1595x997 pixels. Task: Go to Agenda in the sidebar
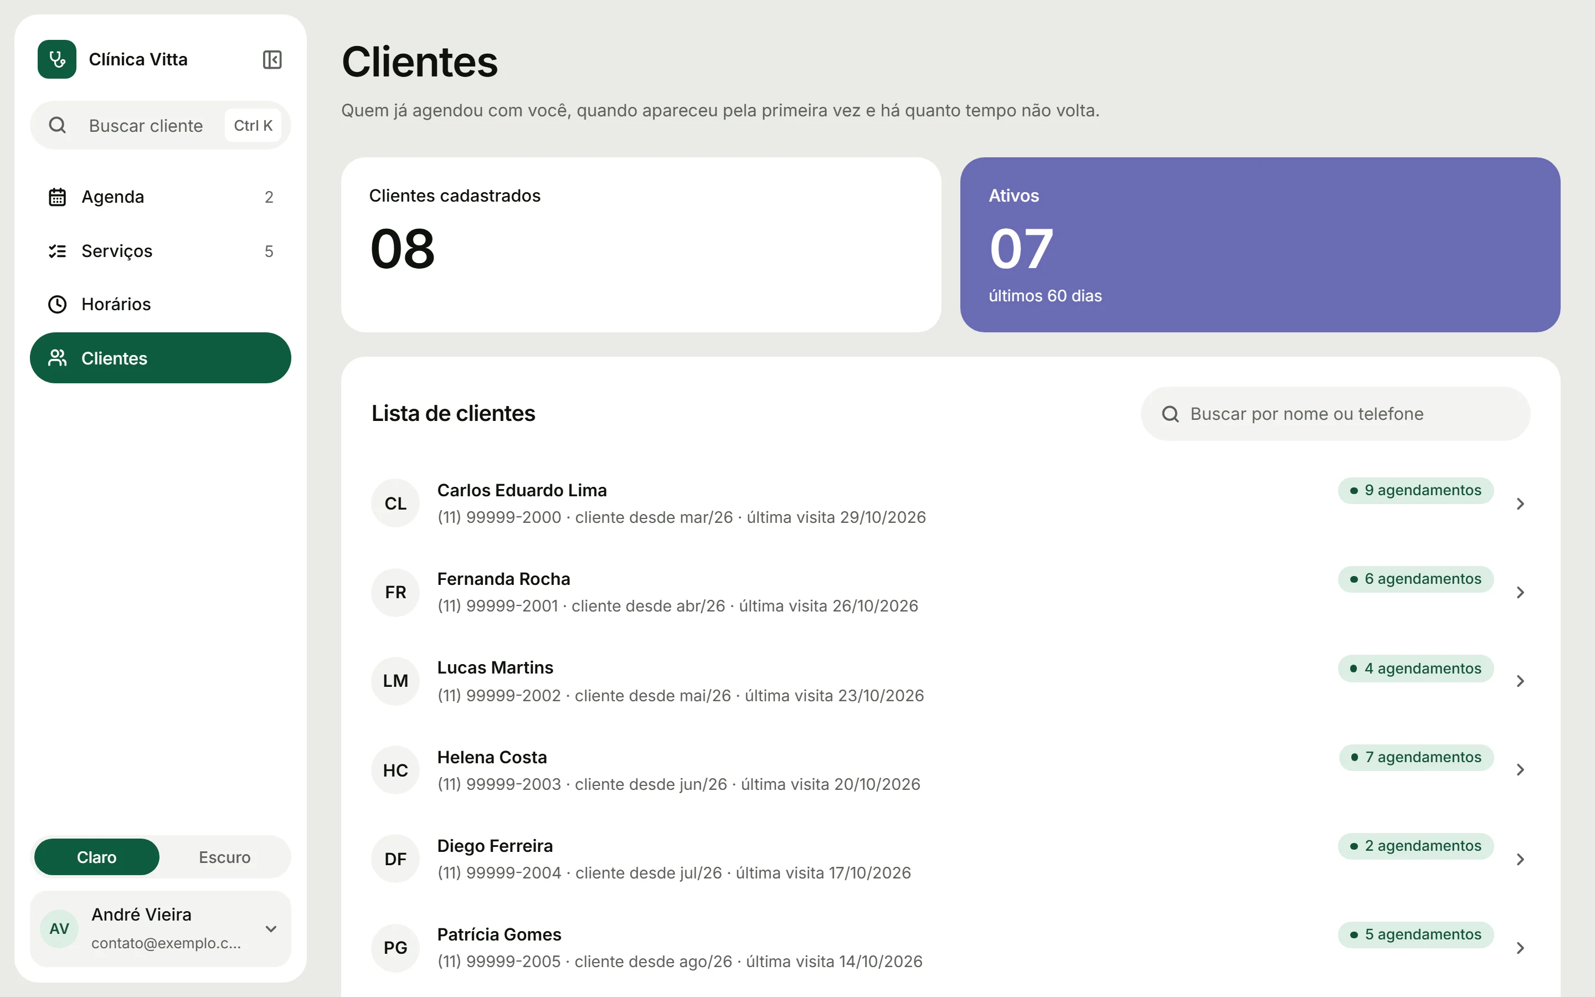(x=160, y=197)
